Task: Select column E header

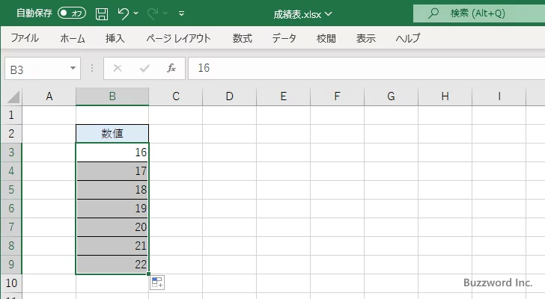Action: [283, 96]
